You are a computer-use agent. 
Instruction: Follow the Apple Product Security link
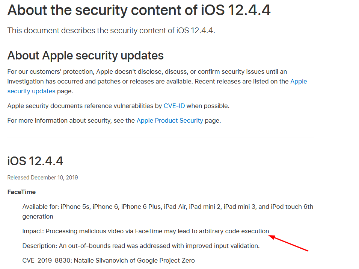[x=170, y=121]
